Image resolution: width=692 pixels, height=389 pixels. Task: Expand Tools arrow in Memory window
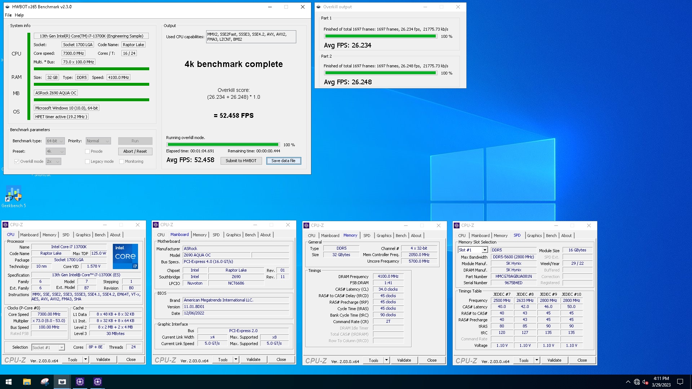click(x=386, y=360)
